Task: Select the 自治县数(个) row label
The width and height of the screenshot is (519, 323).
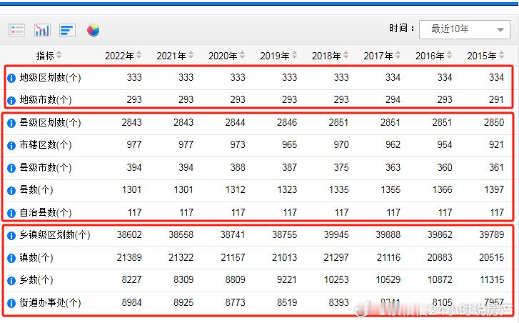Action: pos(46,212)
